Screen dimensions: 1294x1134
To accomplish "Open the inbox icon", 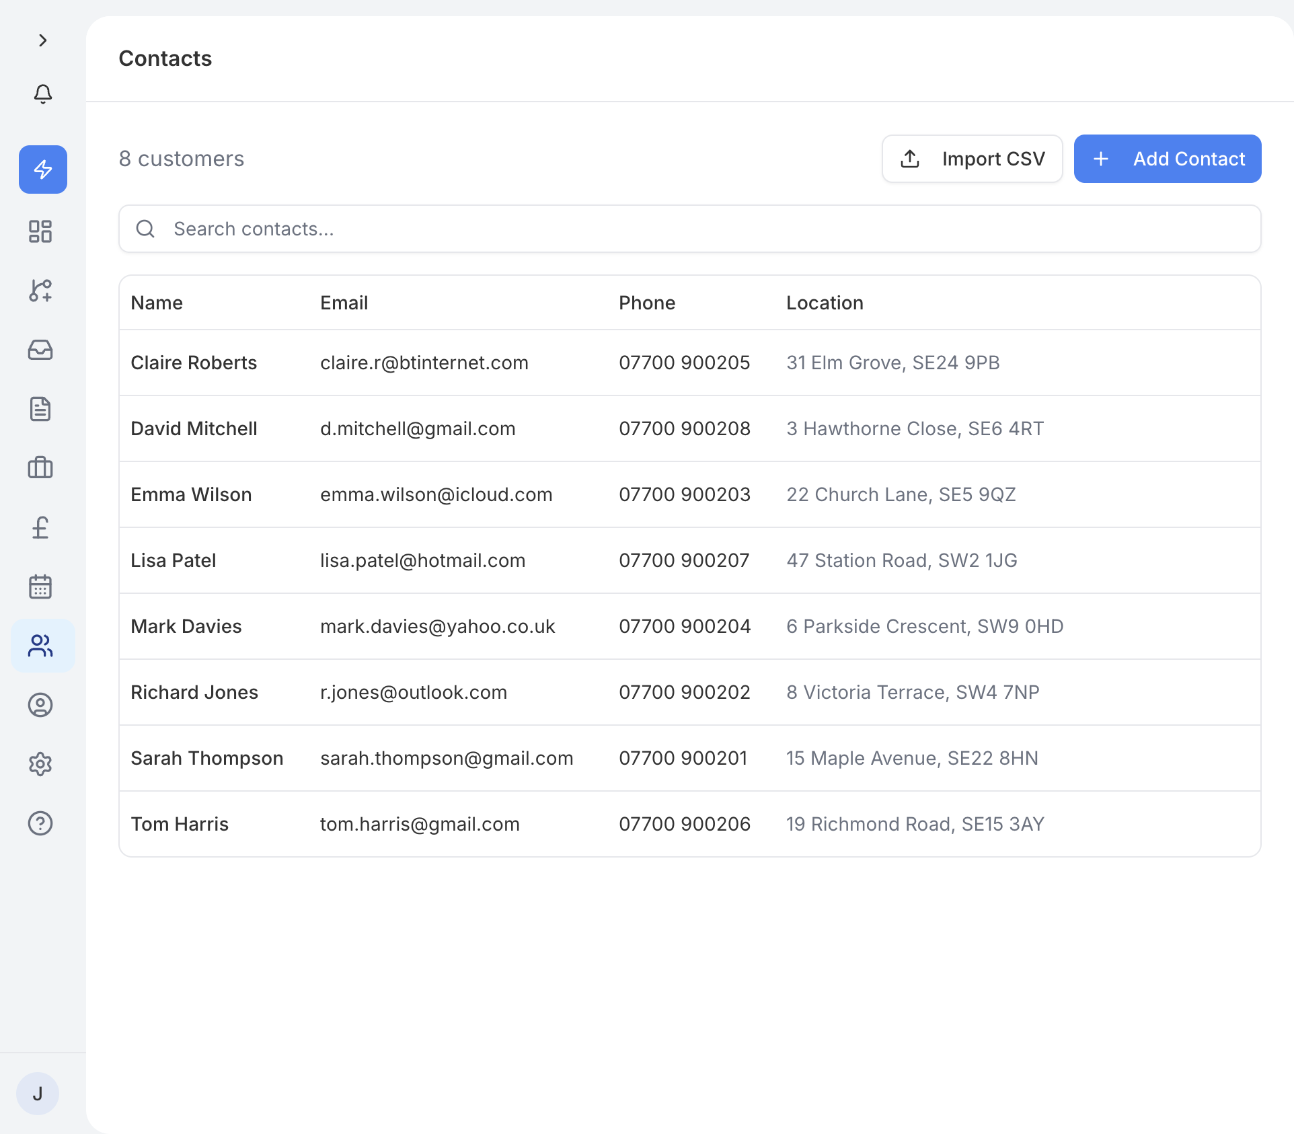I will coord(40,350).
